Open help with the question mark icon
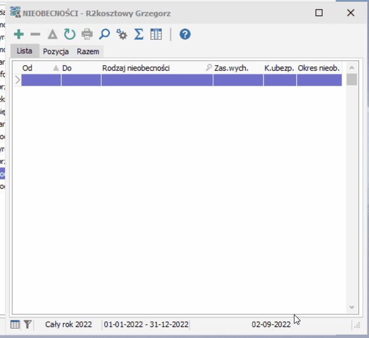Image resolution: width=369 pixels, height=338 pixels. click(185, 34)
